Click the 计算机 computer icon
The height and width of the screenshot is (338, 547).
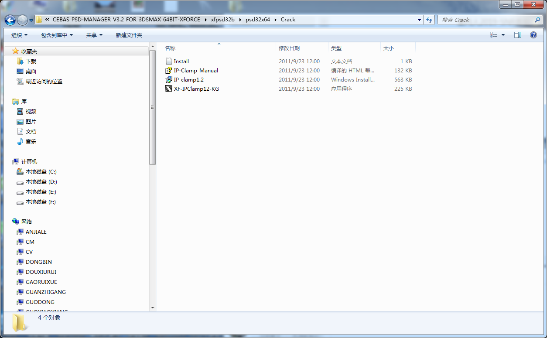point(16,161)
